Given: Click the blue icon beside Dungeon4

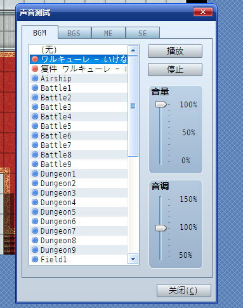Looking at the screenshot, I should (x=35, y=202).
